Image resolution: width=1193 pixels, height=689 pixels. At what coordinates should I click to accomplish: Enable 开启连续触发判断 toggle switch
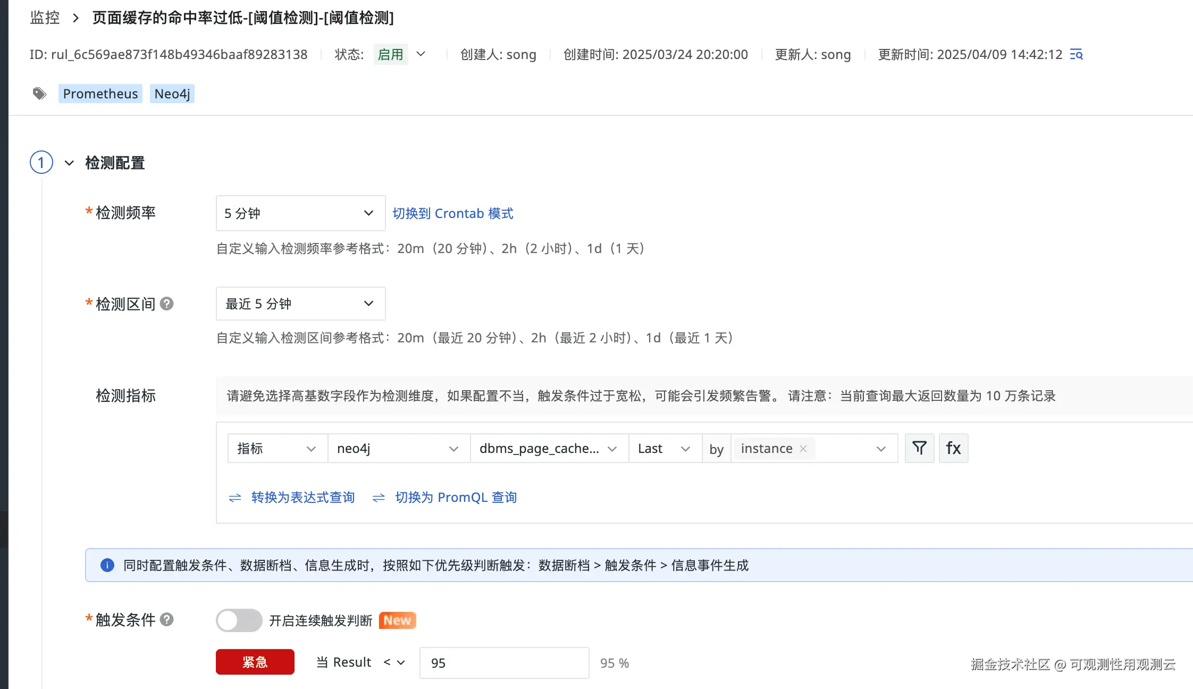tap(239, 620)
